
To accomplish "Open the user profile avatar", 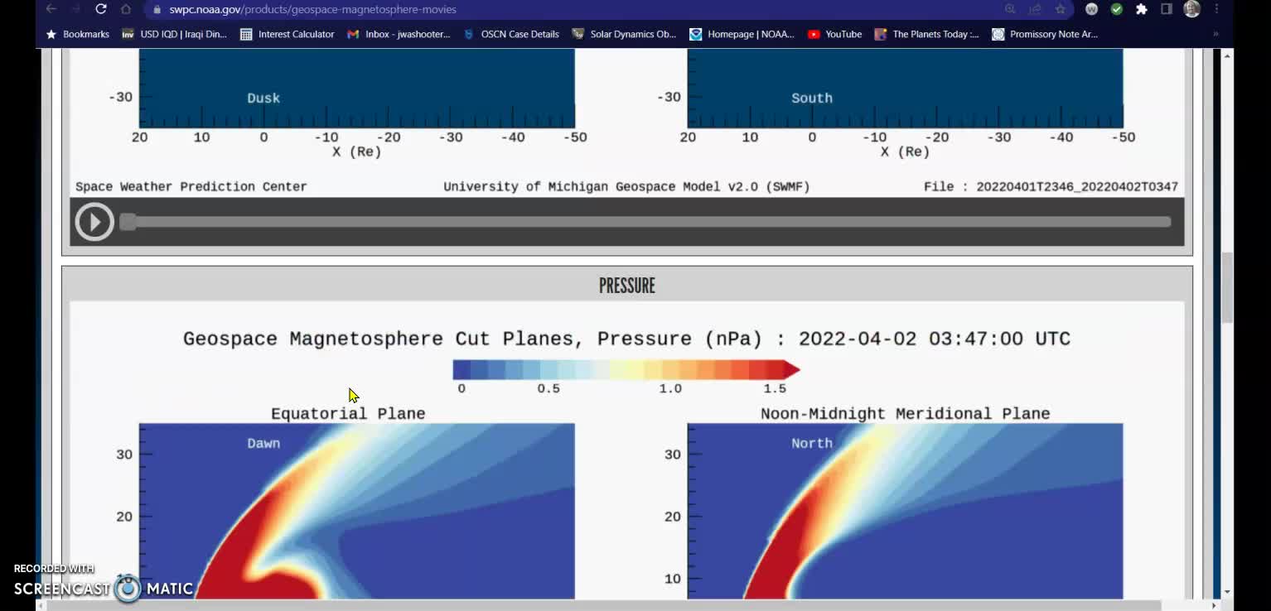I will [x=1192, y=9].
